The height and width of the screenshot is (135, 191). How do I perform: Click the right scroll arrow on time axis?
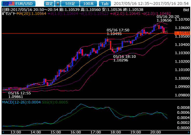point(189,132)
